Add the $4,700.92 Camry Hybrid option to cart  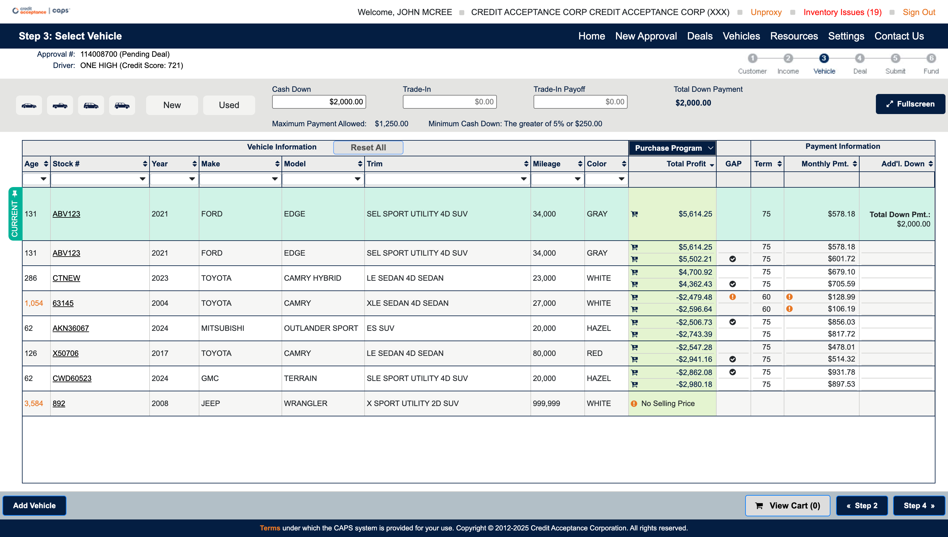click(634, 272)
